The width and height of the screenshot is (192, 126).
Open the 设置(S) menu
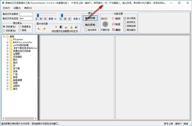[x=17, y=8]
